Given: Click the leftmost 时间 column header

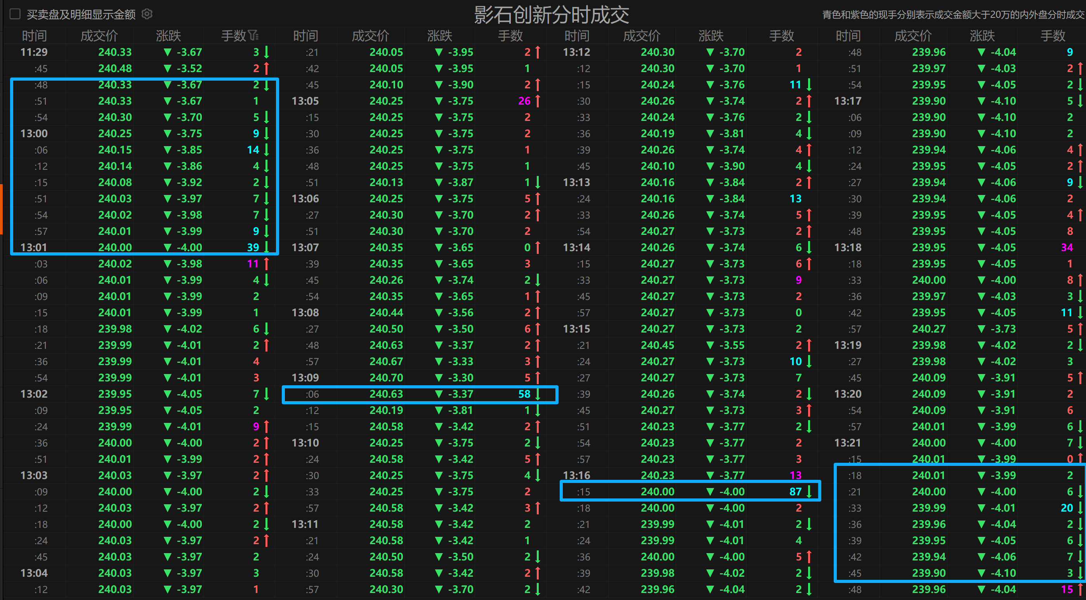Looking at the screenshot, I should pyautogui.click(x=34, y=36).
